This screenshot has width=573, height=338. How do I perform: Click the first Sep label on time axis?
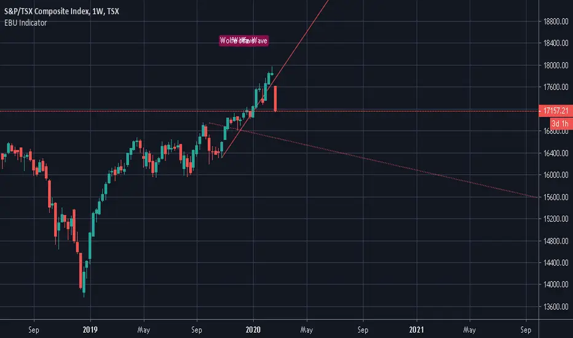[34, 329]
